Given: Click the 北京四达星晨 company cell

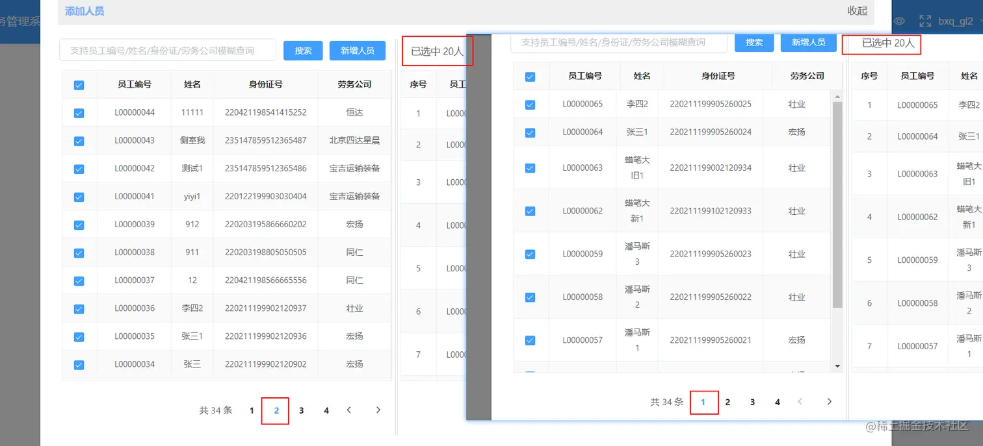Looking at the screenshot, I should (354, 140).
